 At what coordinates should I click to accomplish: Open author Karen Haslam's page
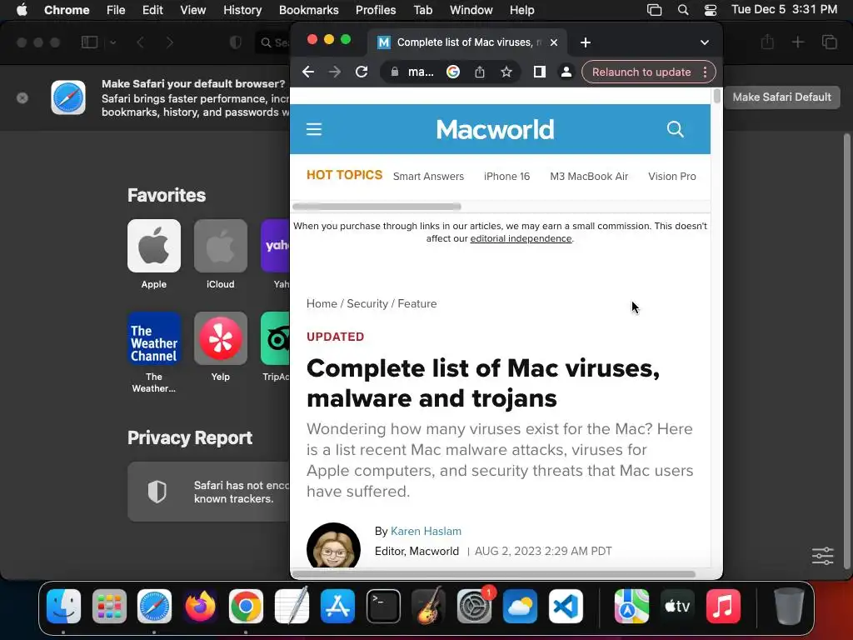(x=426, y=531)
